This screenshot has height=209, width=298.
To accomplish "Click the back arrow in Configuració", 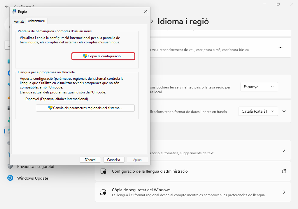I will coord(6,6).
